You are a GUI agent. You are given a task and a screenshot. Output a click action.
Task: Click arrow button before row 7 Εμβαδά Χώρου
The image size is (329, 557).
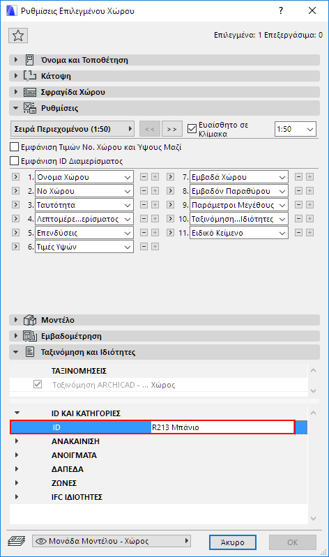point(171,177)
